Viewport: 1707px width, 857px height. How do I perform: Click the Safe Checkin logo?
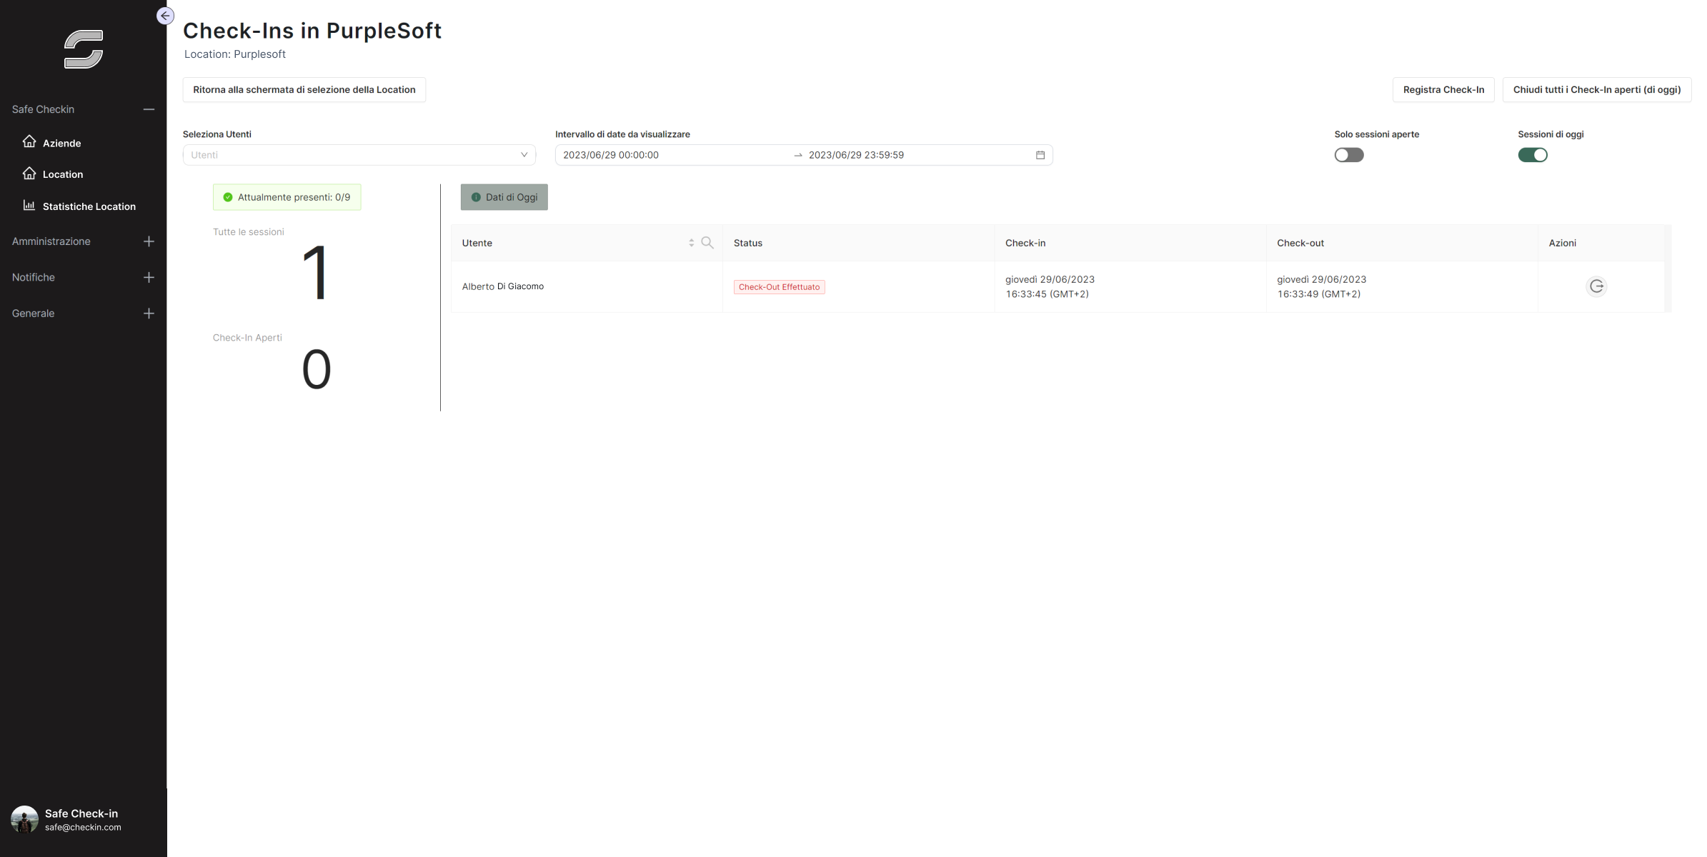pyautogui.click(x=83, y=48)
